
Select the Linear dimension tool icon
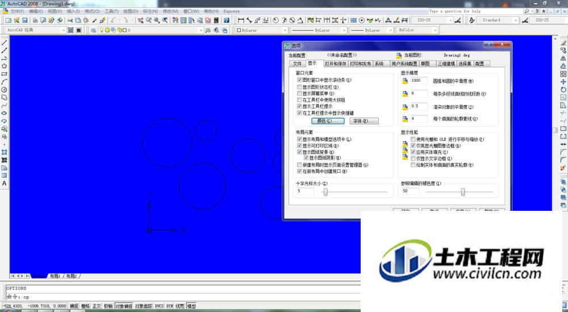point(240,20)
